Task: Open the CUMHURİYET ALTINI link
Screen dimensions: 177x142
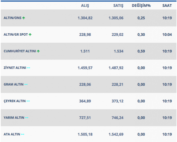Action: point(19,51)
